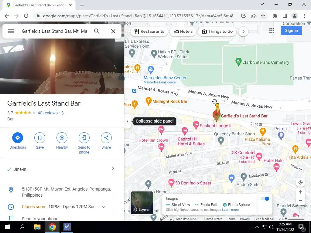Viewport: 311px width, 233px height.
Task: Click the search magnifier icon
Action: click(x=97, y=31)
